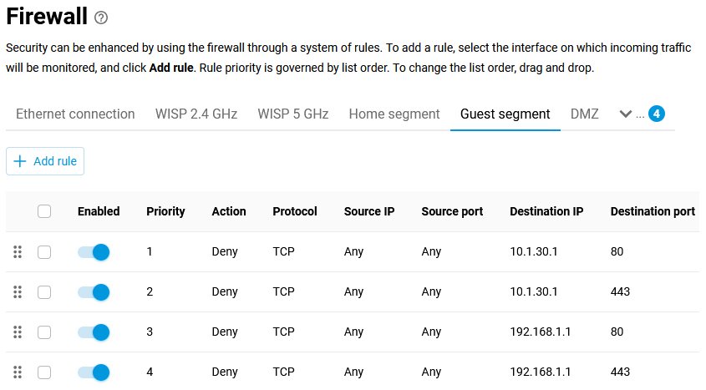Grab the drag handle for priority 4 rule
The image size is (706, 390).
pyautogui.click(x=18, y=372)
